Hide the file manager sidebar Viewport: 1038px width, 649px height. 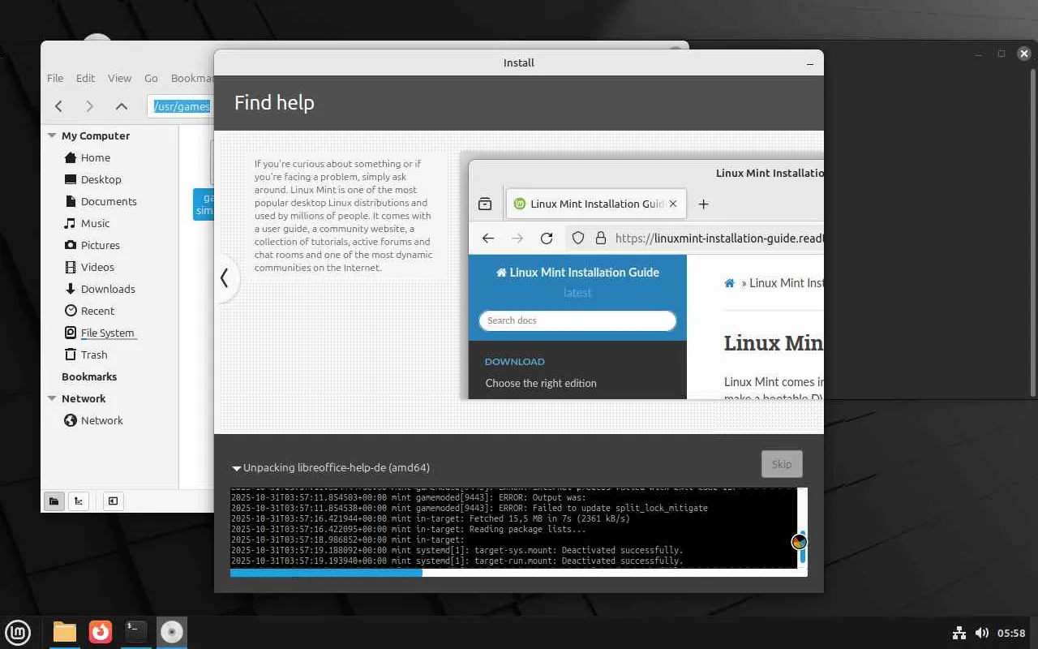click(x=113, y=501)
